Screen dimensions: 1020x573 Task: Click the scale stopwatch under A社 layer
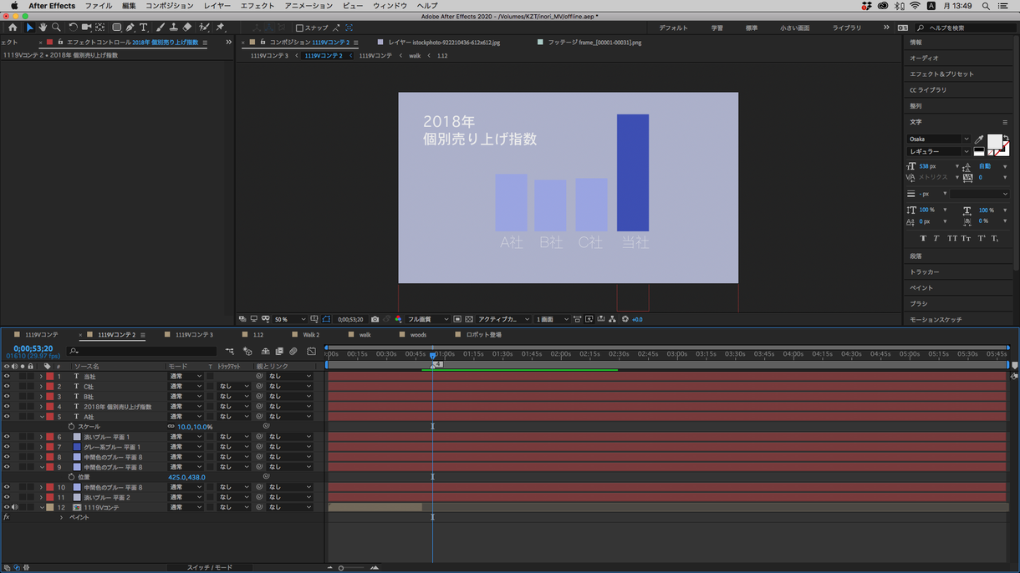71,427
